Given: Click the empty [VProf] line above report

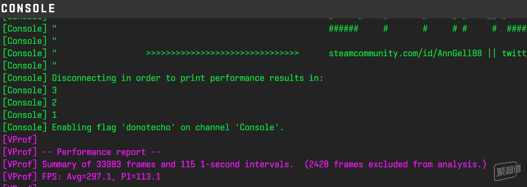Looking at the screenshot, I should point(19,139).
